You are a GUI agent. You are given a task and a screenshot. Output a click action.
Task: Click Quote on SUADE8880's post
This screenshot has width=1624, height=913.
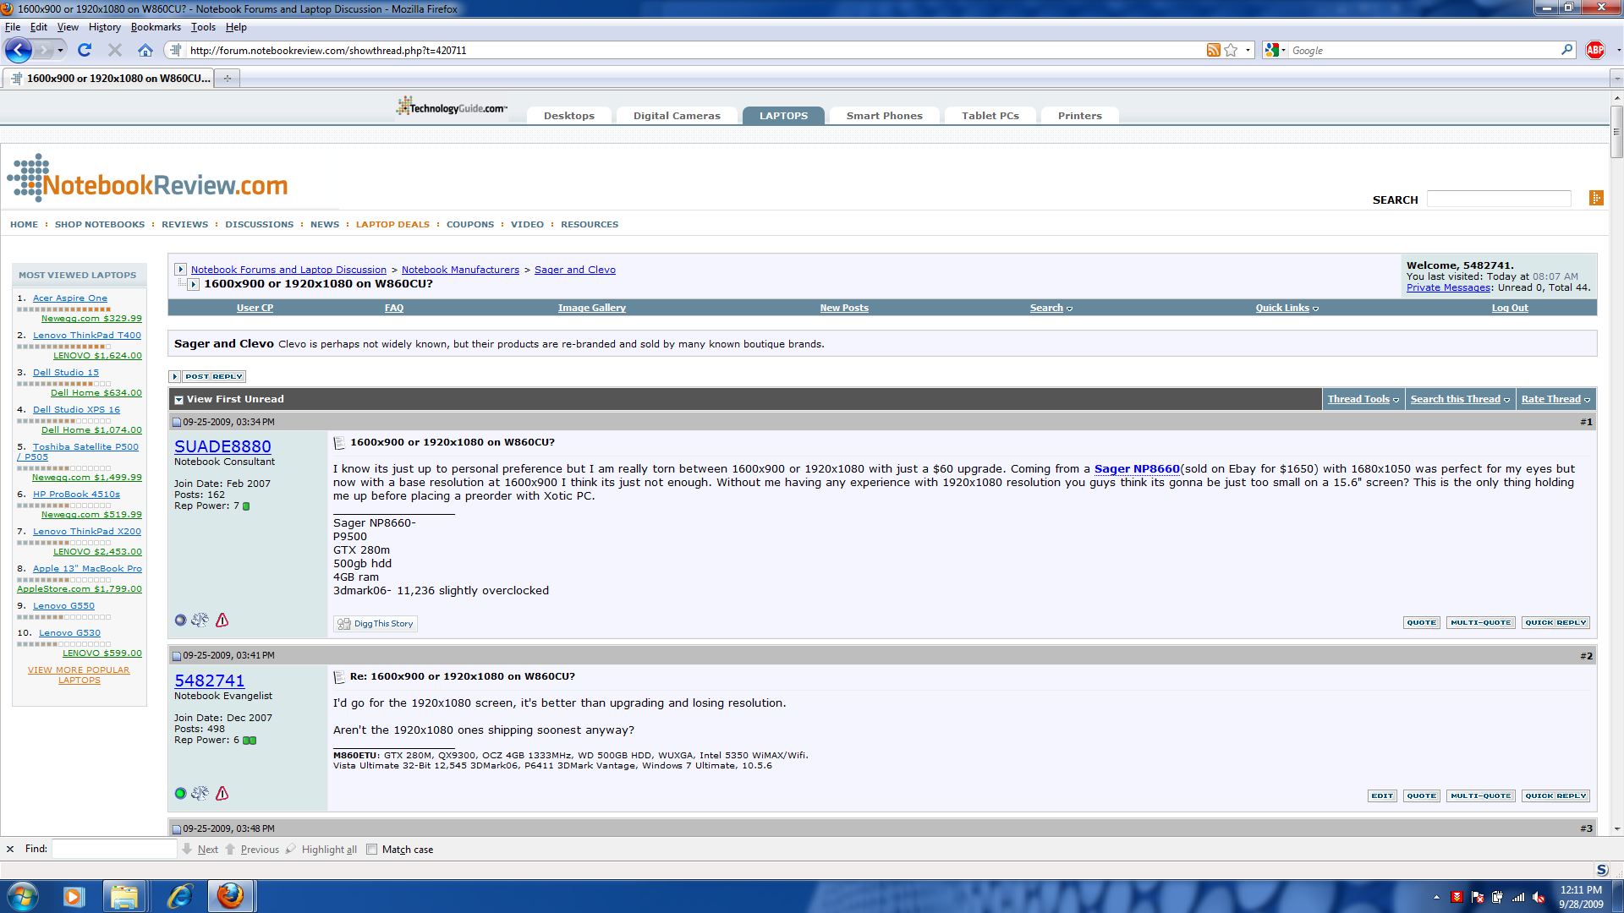[x=1422, y=622]
